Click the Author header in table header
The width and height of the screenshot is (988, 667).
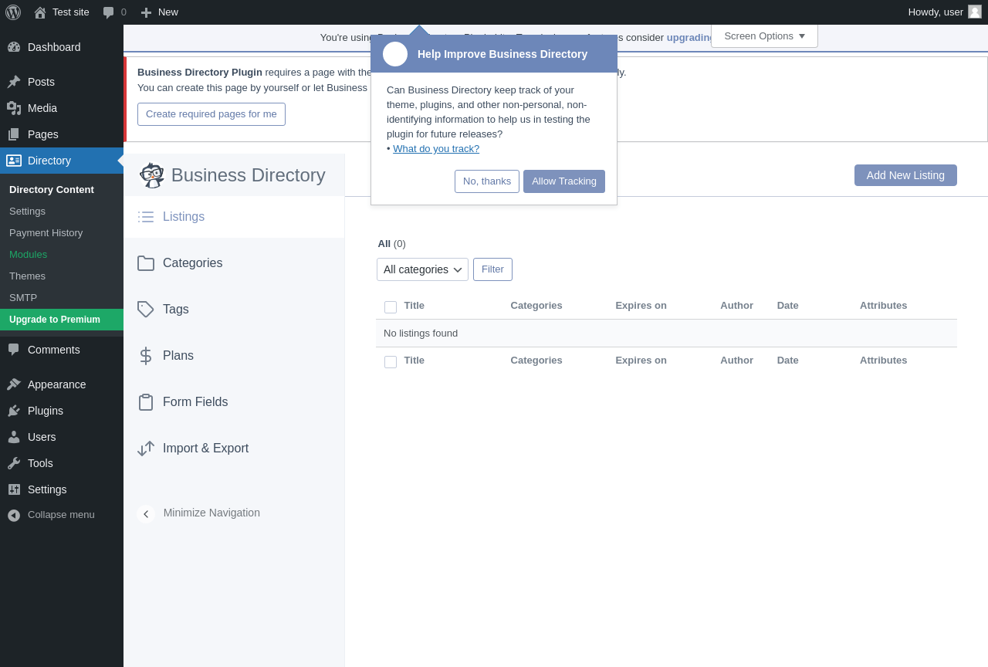tap(737, 306)
